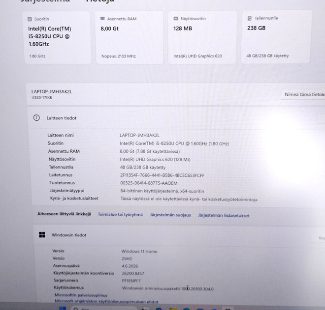Click the Suoritin processor icon
Image resolution: width=325 pixels, height=310 pixels.
(x=30, y=19)
